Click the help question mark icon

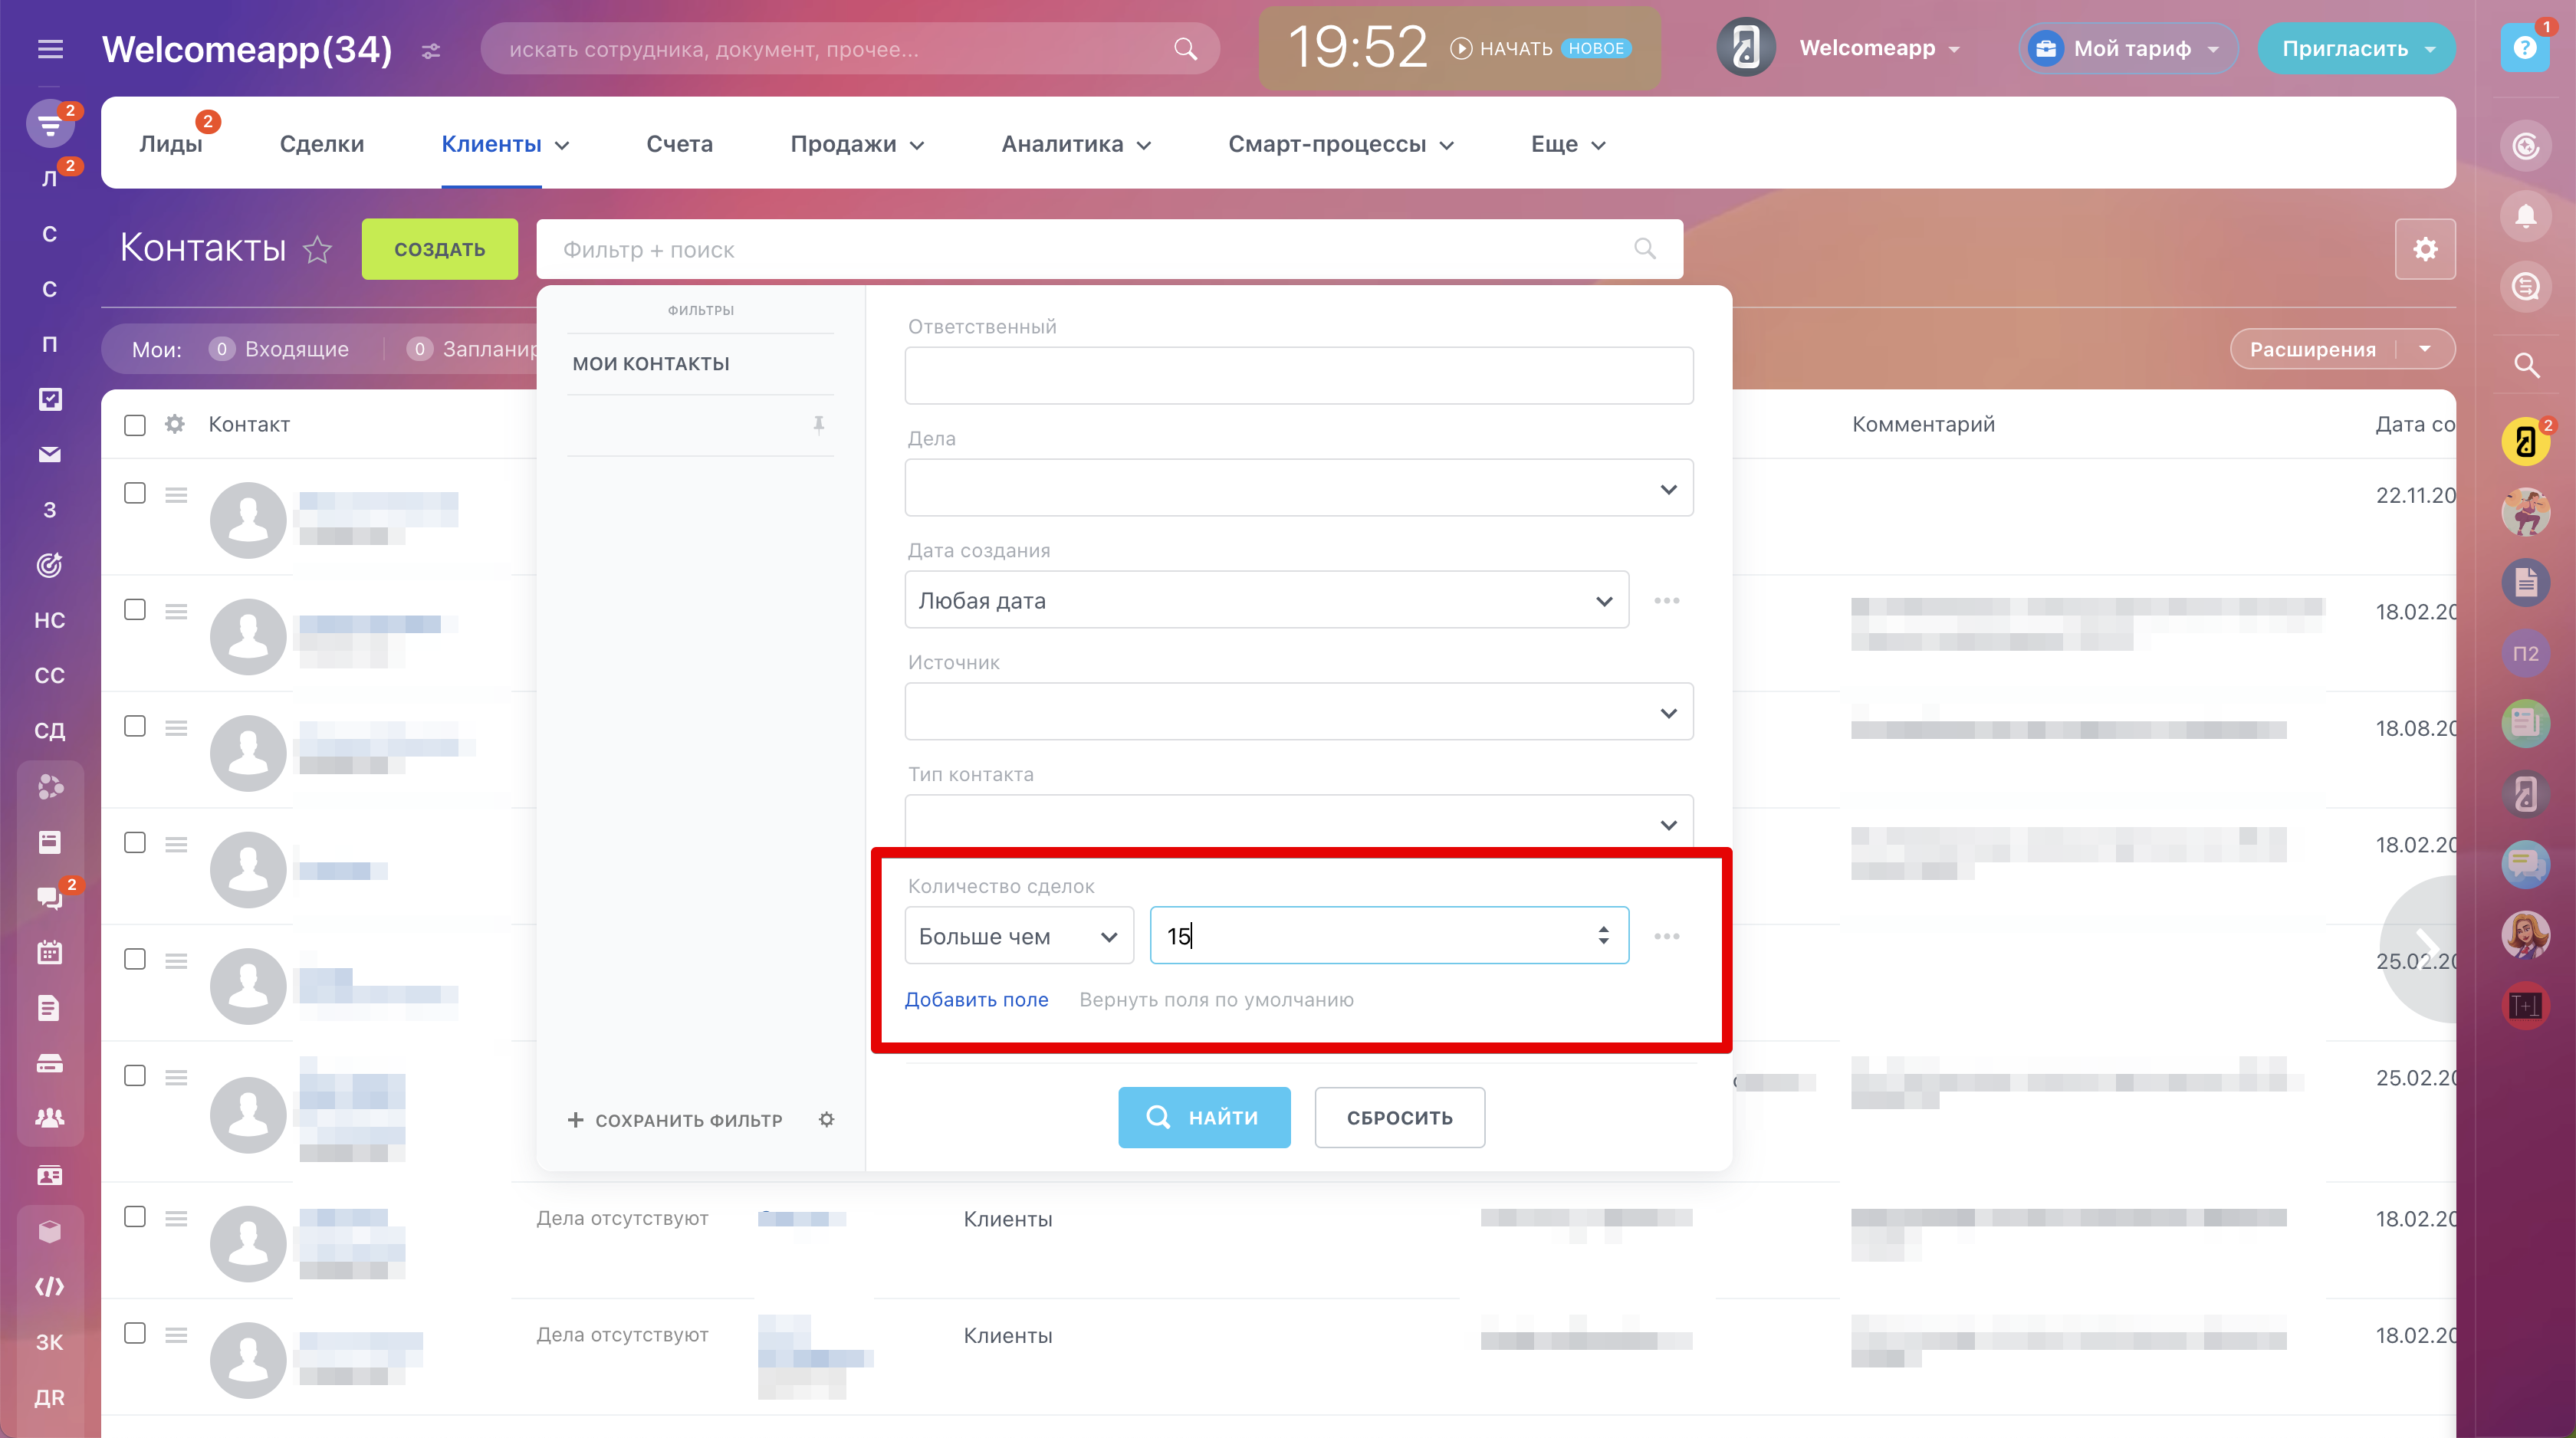[2524, 48]
